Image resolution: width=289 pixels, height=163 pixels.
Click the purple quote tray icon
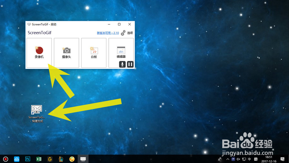233,159
